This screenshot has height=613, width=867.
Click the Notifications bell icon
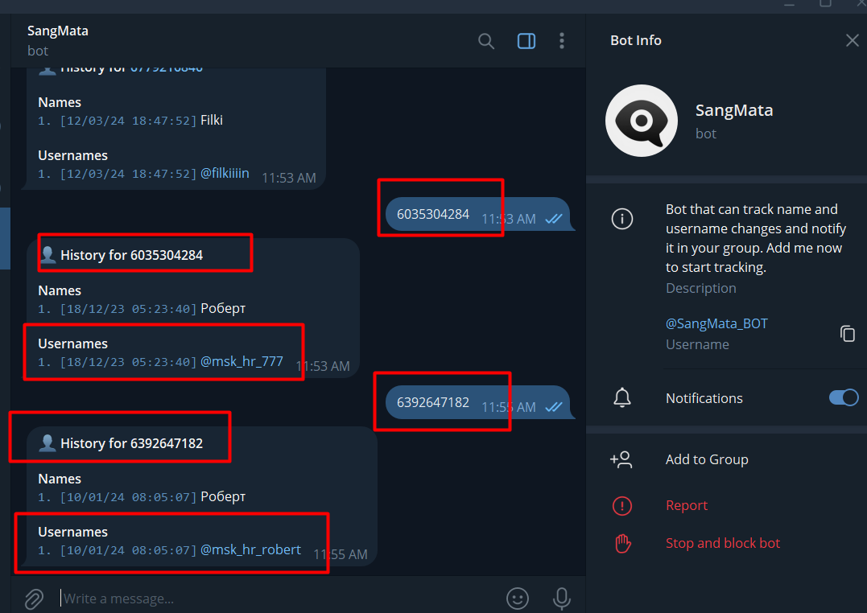click(622, 398)
